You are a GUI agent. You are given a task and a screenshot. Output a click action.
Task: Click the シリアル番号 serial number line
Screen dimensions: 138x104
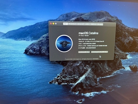pyautogui.click(x=87, y=48)
